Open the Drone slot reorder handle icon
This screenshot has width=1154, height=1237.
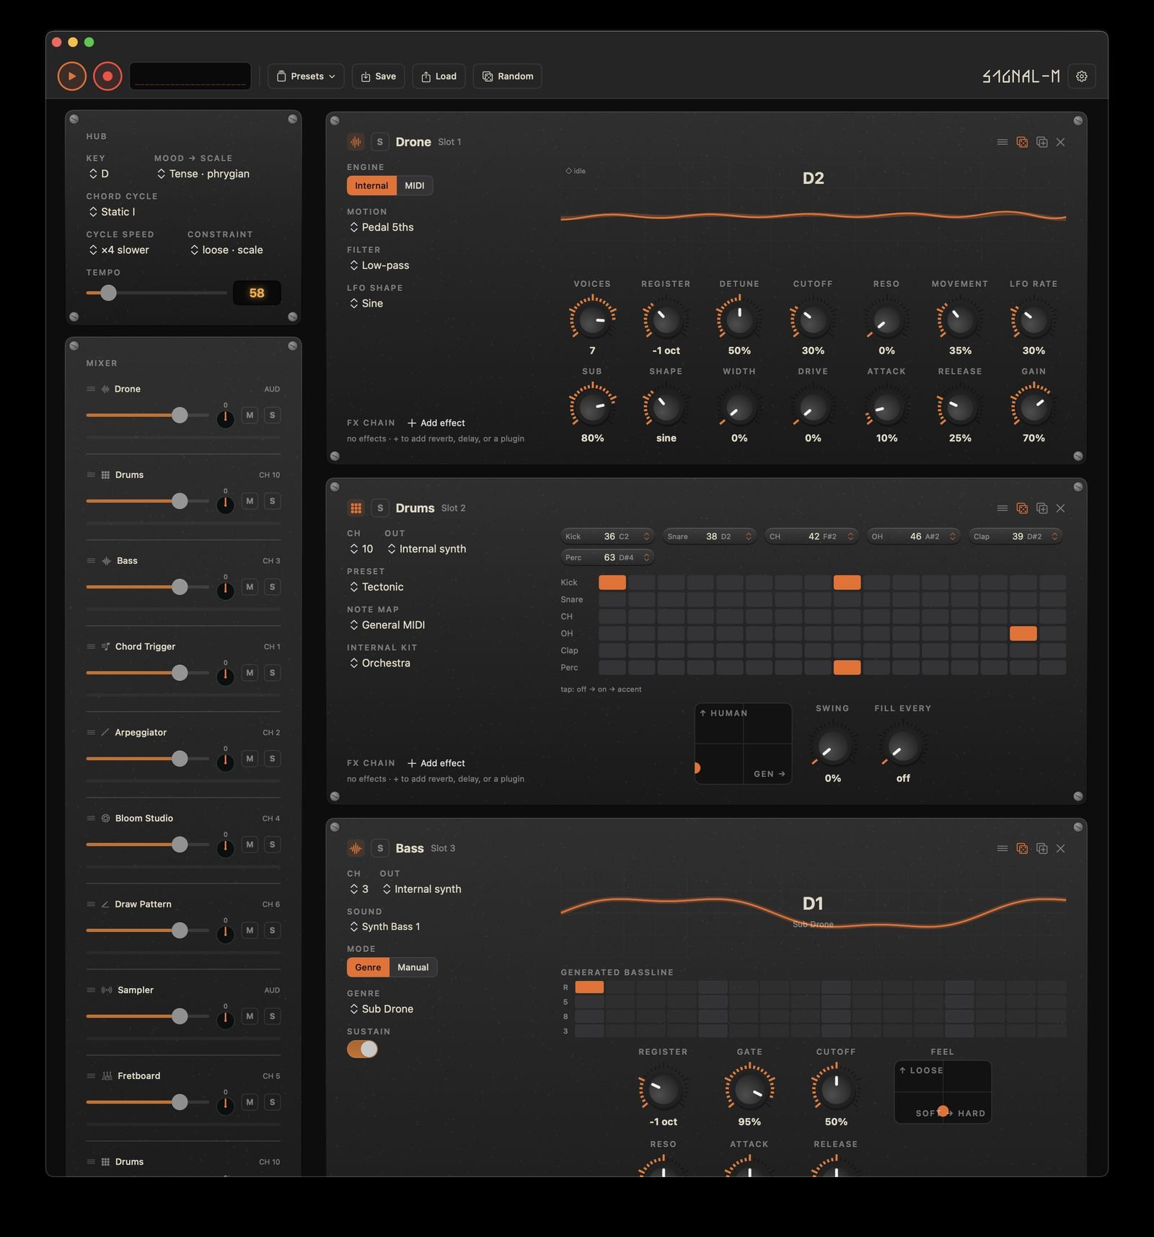(1002, 142)
